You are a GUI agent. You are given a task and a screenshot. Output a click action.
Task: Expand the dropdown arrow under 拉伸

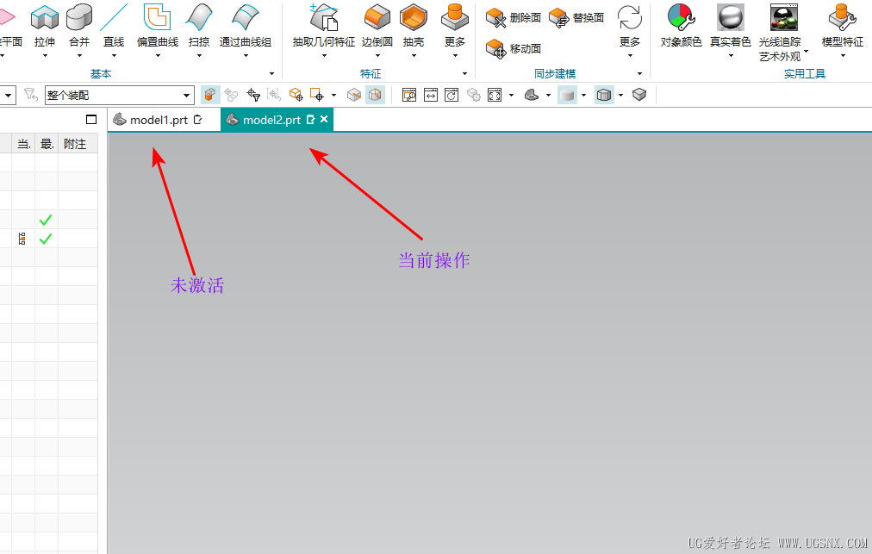[45, 56]
